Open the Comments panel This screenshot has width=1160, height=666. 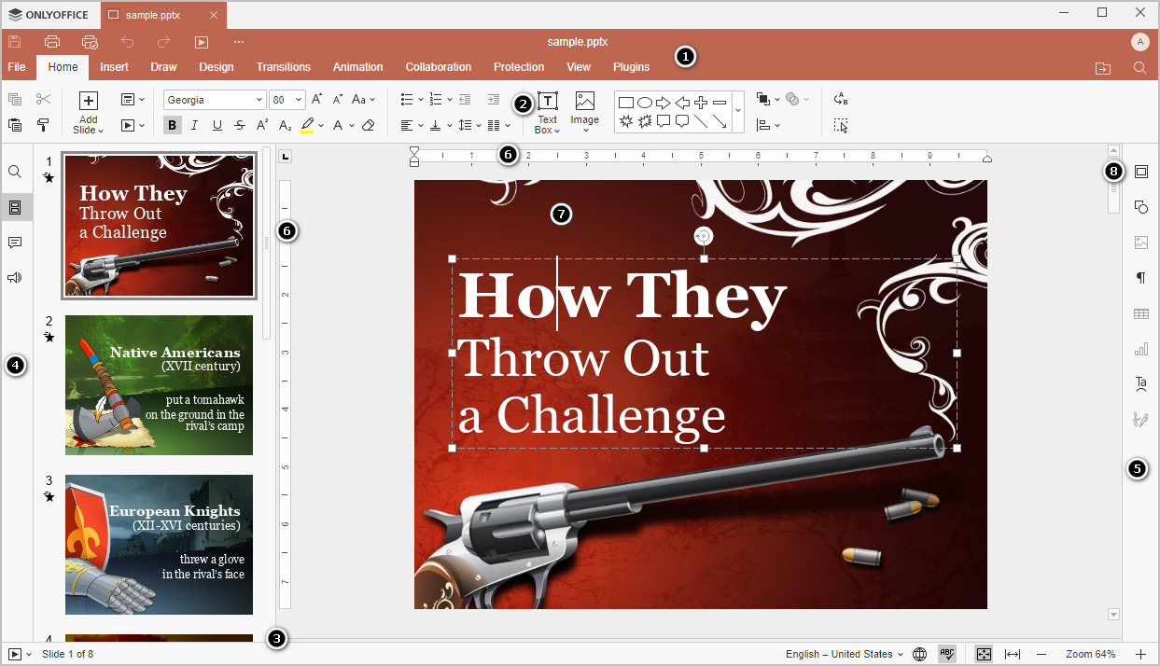[x=15, y=243]
